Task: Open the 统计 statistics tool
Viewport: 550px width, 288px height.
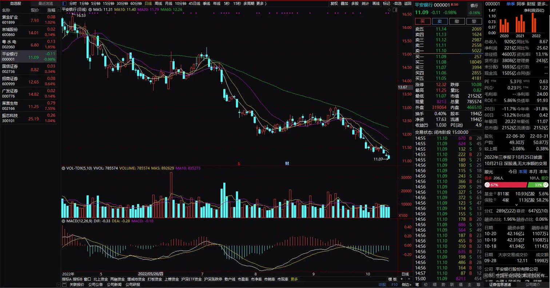Action: pyautogui.click(x=366, y=4)
